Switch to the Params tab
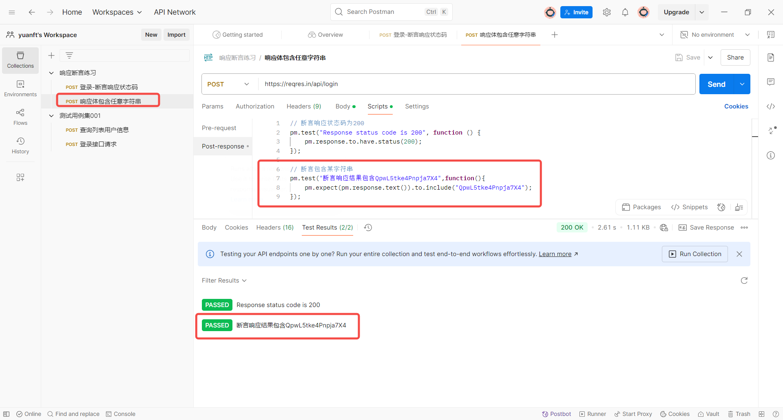The image size is (783, 420). (212, 106)
